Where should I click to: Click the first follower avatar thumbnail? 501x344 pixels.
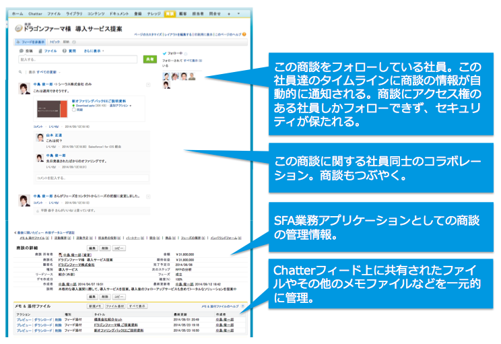point(166,77)
